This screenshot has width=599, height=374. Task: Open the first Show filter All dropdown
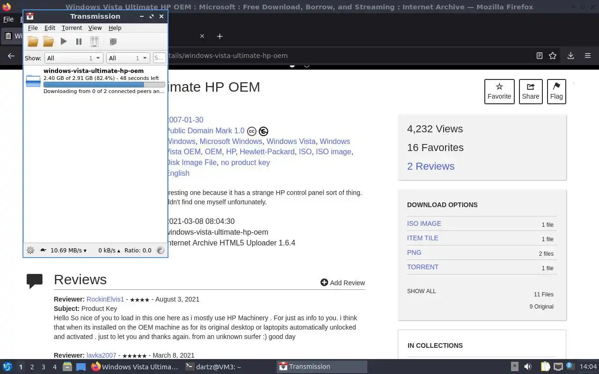coord(73,58)
